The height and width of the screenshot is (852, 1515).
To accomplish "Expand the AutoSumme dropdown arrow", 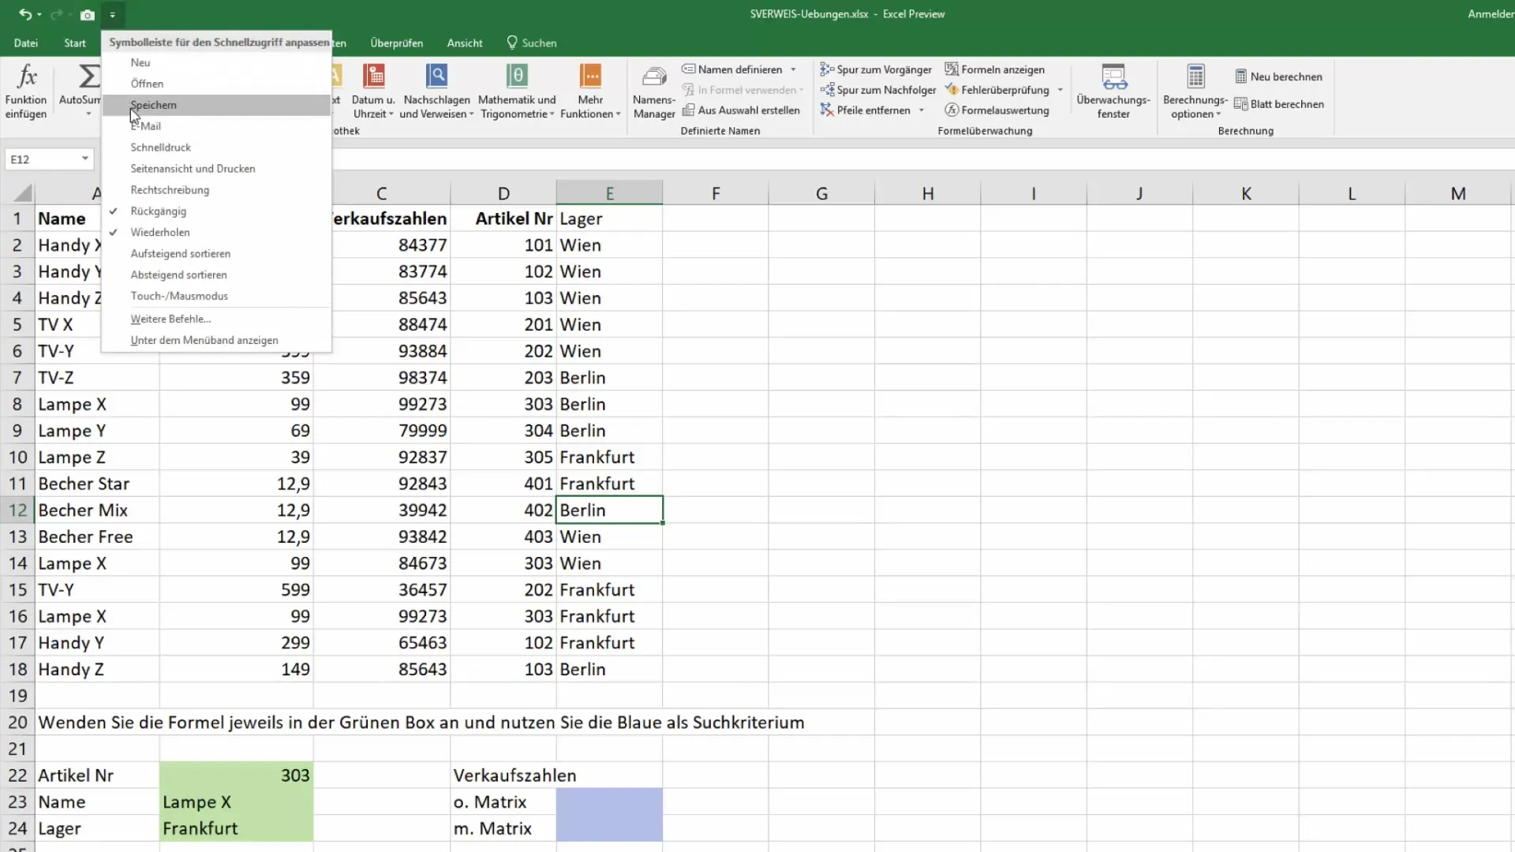I will pyautogui.click(x=88, y=114).
